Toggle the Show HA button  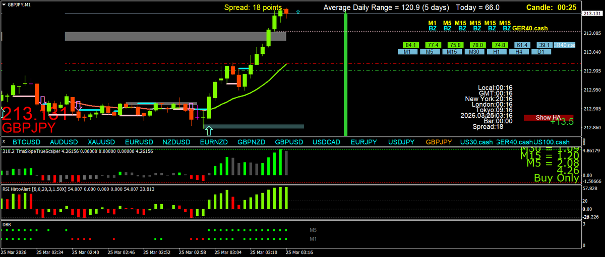click(548, 117)
